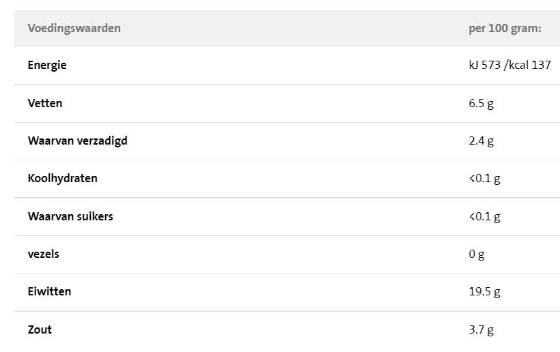The height and width of the screenshot is (352, 560).
Task: Click the vezels row label
Action: click(x=43, y=254)
